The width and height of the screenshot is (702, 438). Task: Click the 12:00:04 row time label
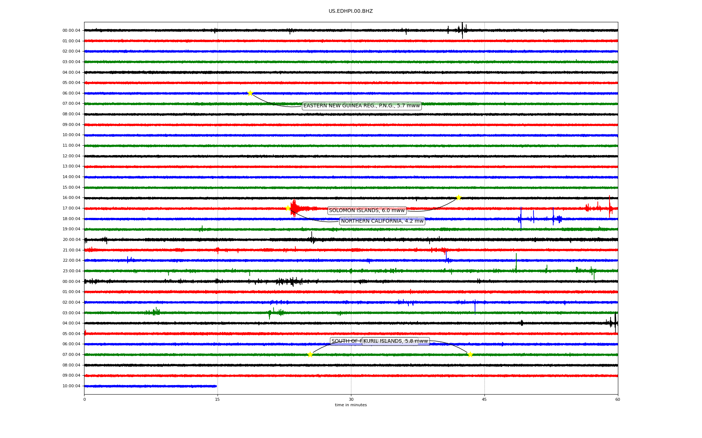71,156
